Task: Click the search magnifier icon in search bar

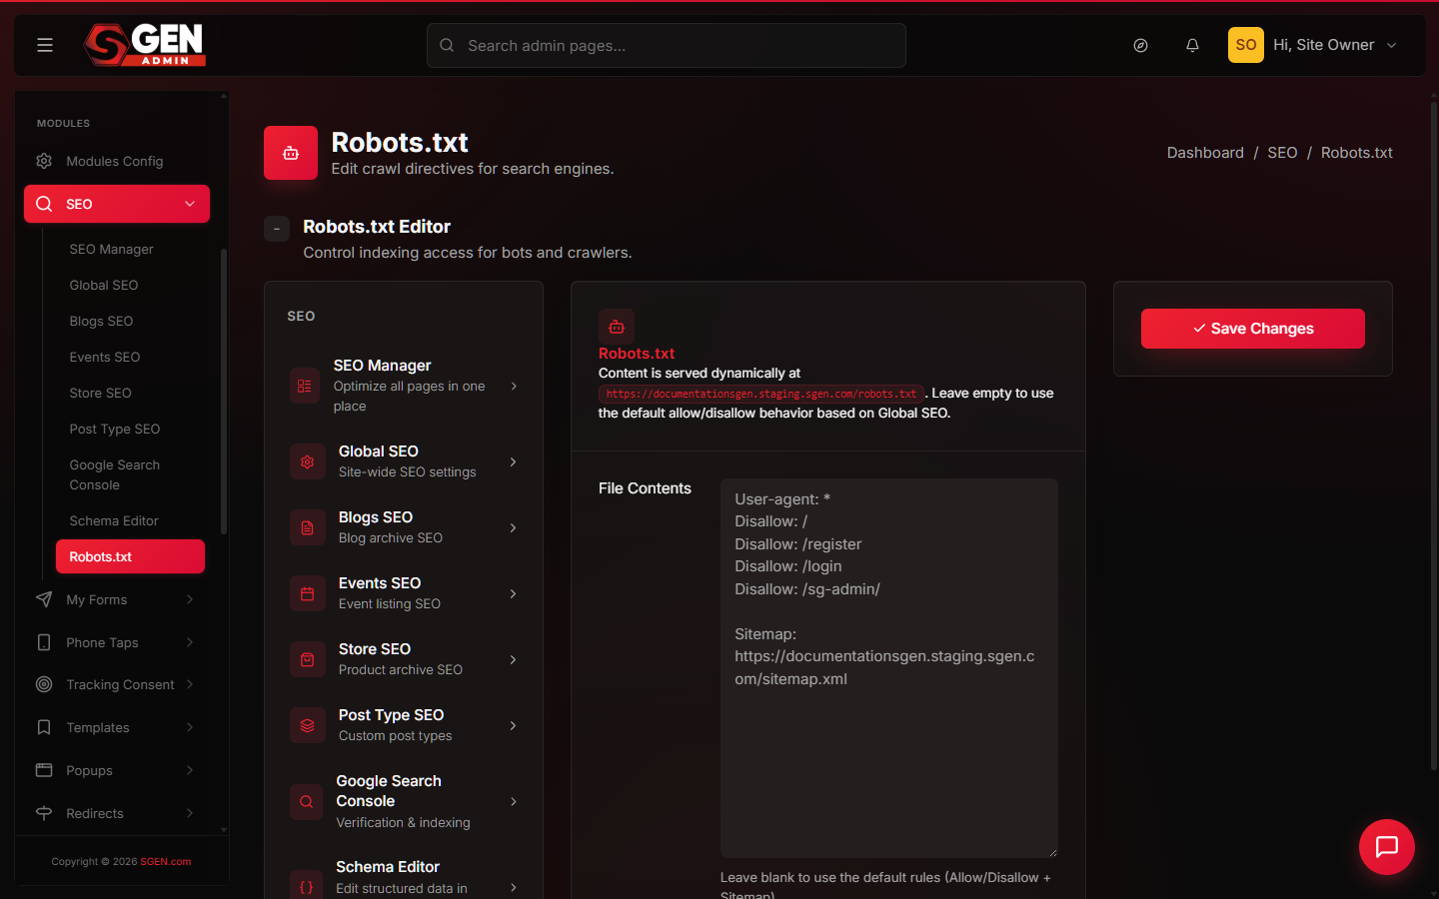Action: [x=447, y=45]
